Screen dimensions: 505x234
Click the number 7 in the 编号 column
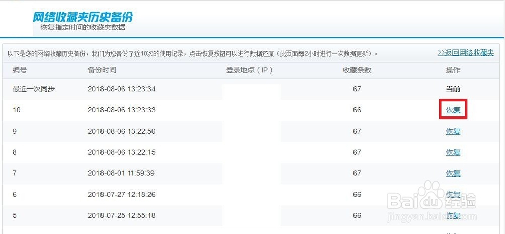click(x=15, y=173)
